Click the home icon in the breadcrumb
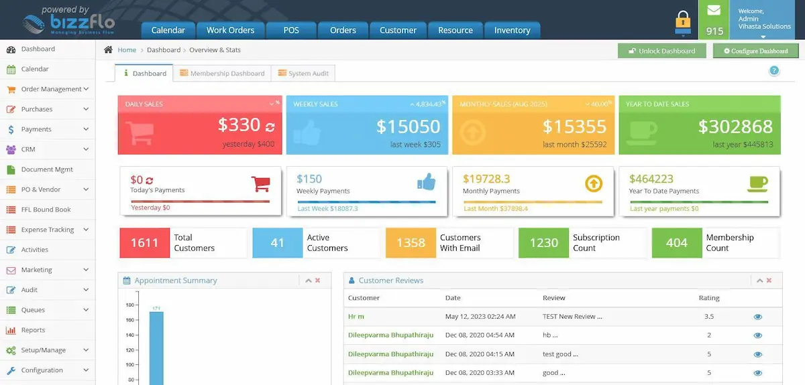This screenshot has height=385, width=805. pos(108,50)
